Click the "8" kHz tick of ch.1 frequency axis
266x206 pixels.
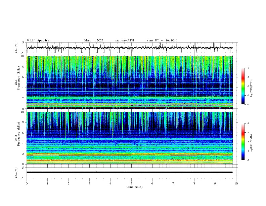pyautogui.click(x=23, y=67)
